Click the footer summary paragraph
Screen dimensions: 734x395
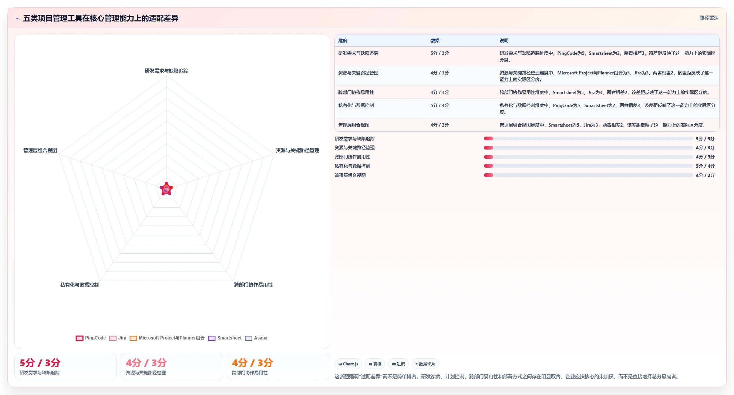tap(507, 376)
